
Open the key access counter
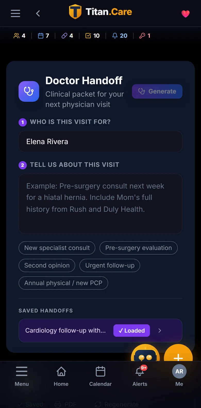(x=145, y=36)
